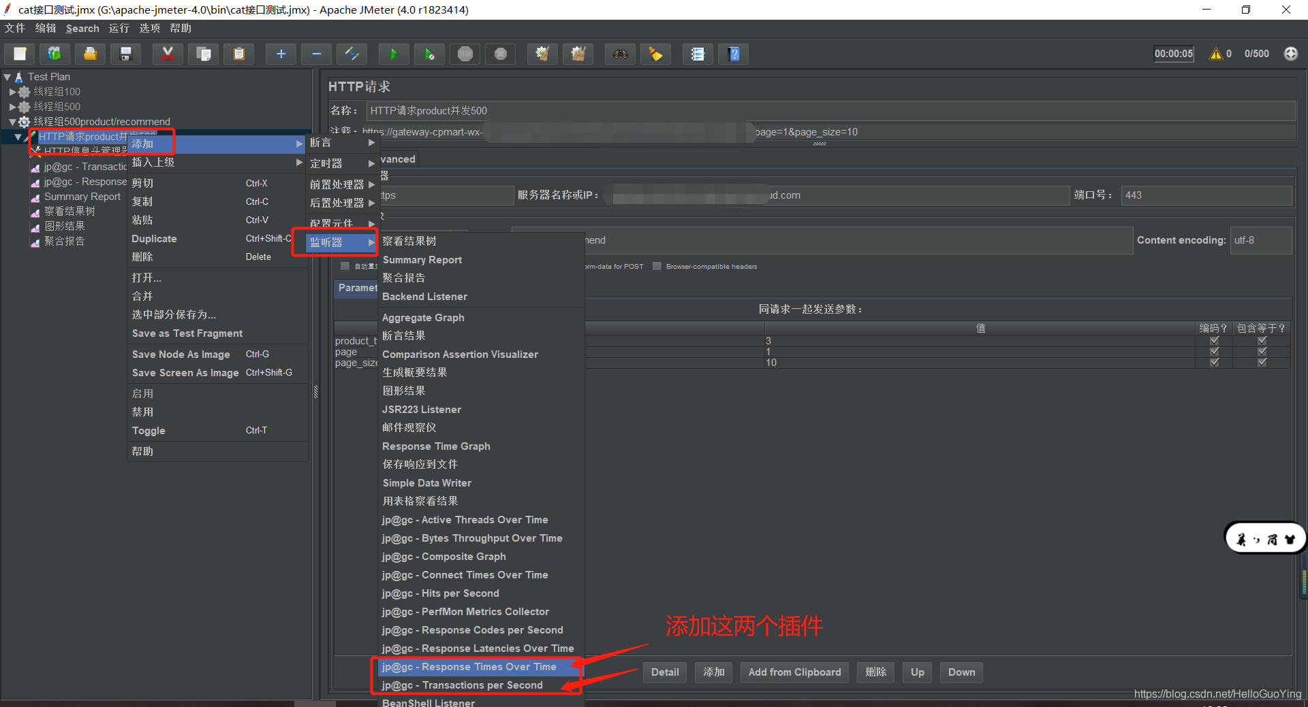
Task: Click the Toggle enable/disable icon
Action: click(x=352, y=54)
